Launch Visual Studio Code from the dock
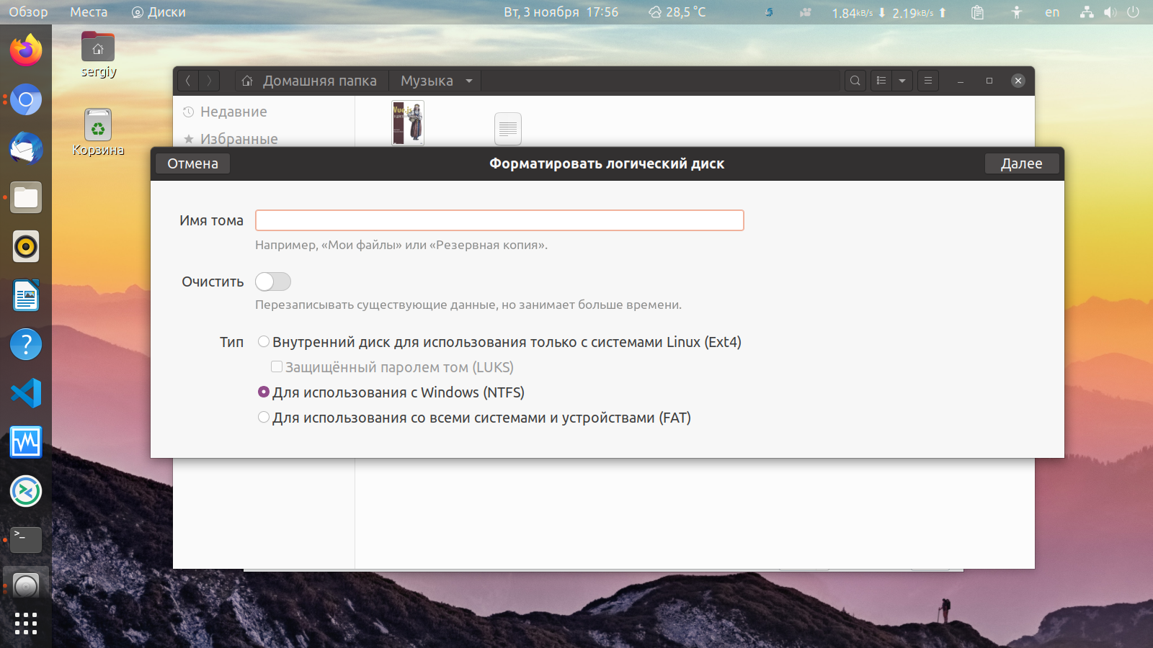The image size is (1153, 648). point(26,393)
